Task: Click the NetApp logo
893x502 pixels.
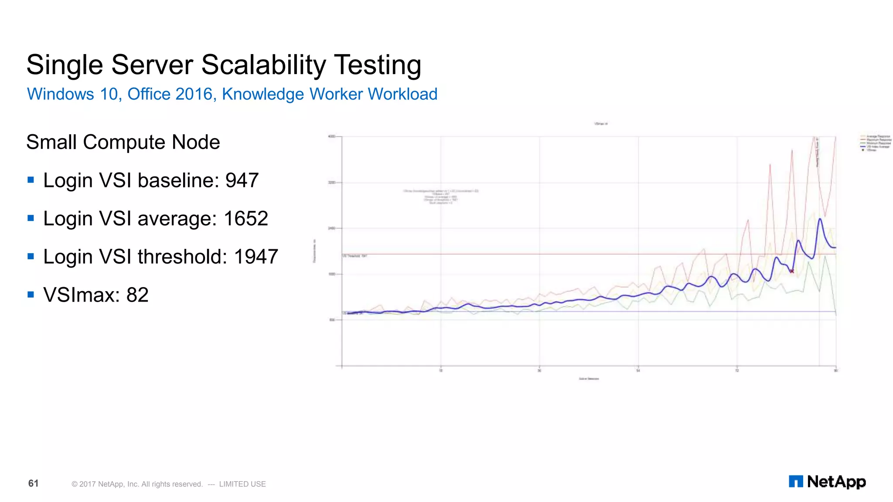Action: [x=827, y=482]
